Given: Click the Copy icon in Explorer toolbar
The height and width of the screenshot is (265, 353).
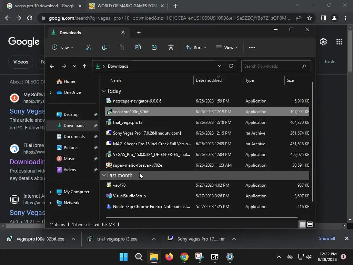Looking at the screenshot, I should pyautogui.click(x=105, y=47).
